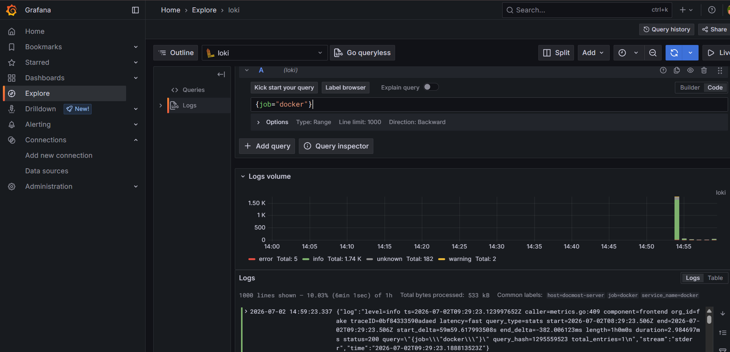Open the Label browser
The image size is (730, 352).
[345, 88]
